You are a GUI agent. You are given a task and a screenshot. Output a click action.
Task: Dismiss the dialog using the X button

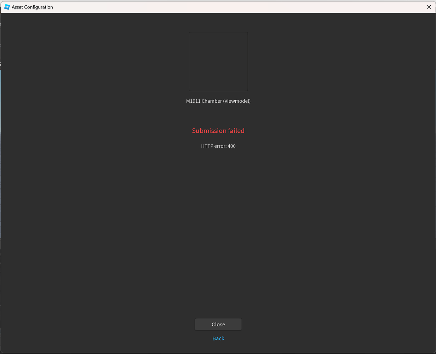429,7
